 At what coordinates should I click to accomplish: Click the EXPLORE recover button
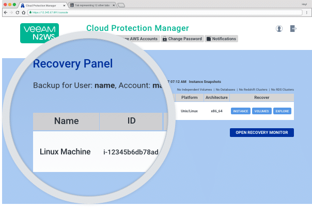tap(282, 111)
